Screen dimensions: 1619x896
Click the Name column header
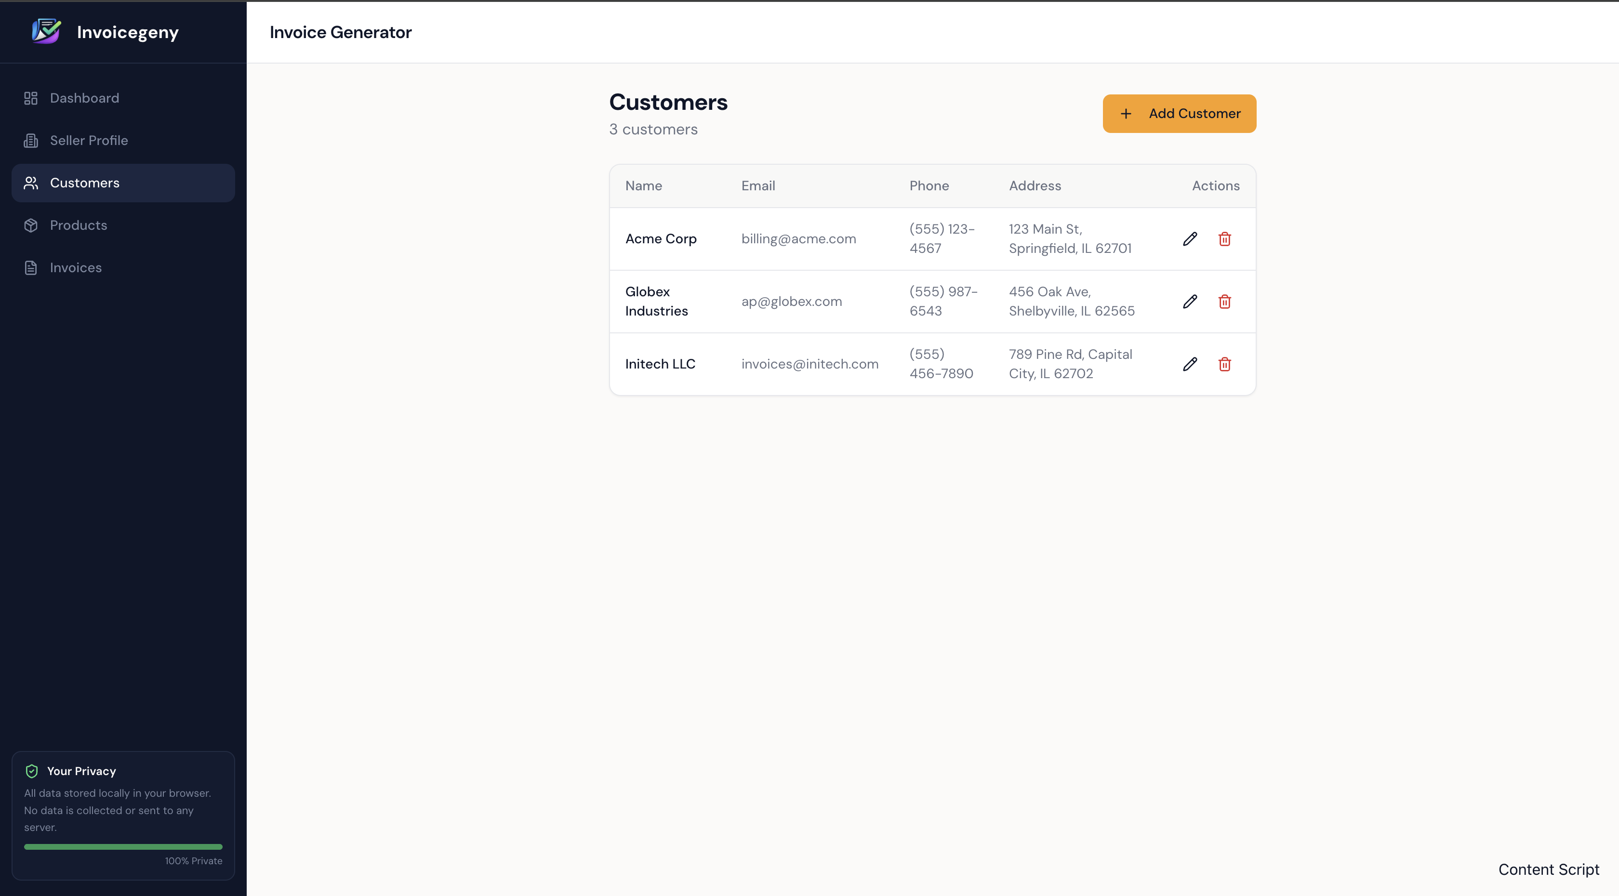click(x=643, y=186)
